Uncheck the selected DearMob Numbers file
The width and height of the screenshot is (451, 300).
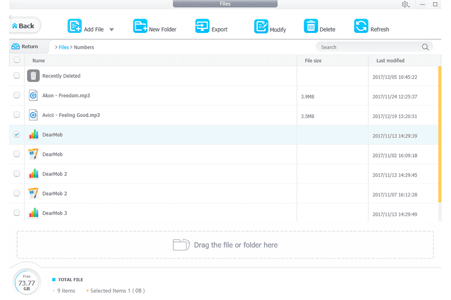tap(17, 134)
